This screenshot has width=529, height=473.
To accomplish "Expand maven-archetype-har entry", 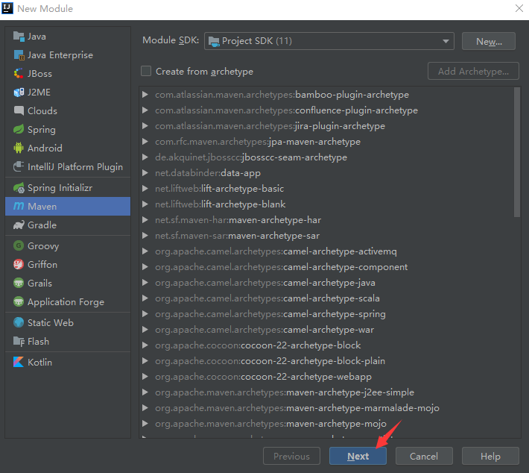I will coord(145,220).
